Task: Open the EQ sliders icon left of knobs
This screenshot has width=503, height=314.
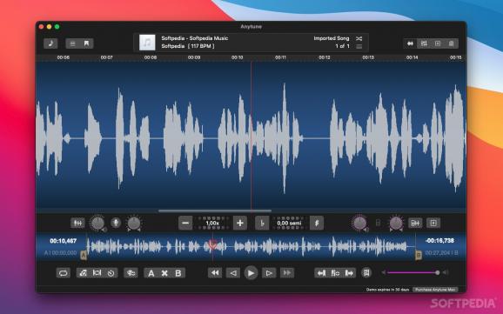Action: click(77, 223)
